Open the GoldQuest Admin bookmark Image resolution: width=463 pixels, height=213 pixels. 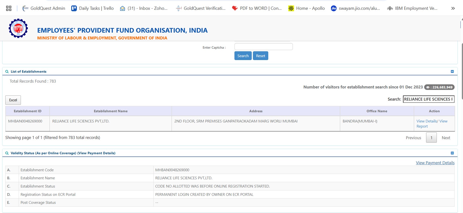coord(44,8)
